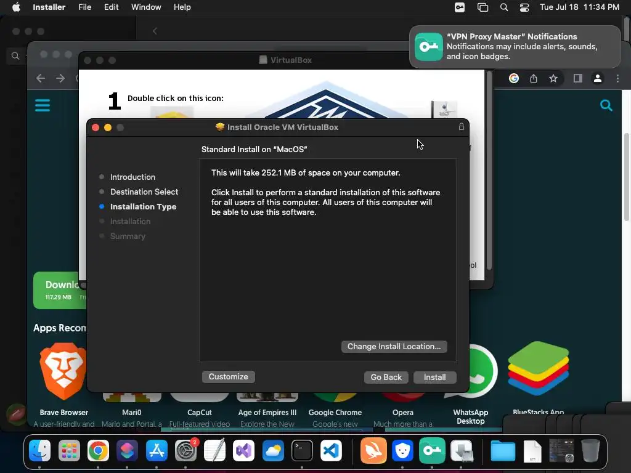Click the back chevron in rear window
The height and width of the screenshot is (473, 631).
coord(155,31)
